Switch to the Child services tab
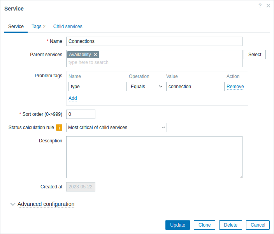 pyautogui.click(x=68, y=27)
